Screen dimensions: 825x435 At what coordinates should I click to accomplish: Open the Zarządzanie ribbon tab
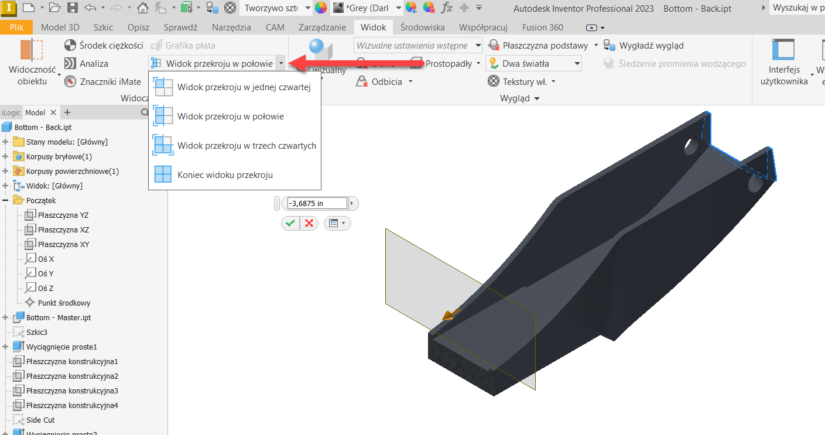[322, 28]
